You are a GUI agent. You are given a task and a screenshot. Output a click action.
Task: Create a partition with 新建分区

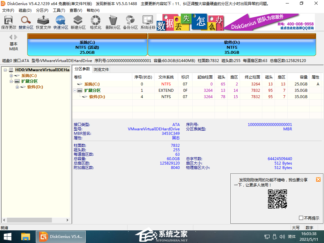tap(78, 22)
